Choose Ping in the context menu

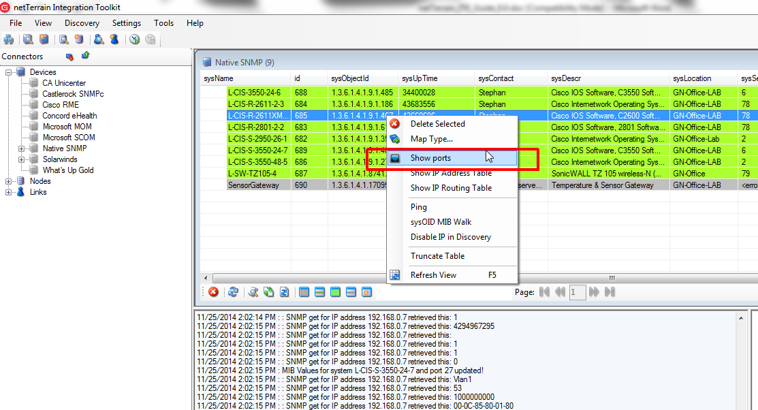click(419, 207)
